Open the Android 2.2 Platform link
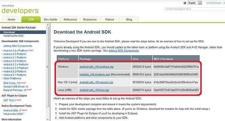This screenshot has height=121, width=225. [x=15, y=71]
